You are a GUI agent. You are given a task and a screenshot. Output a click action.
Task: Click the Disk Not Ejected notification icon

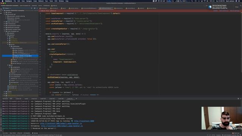click(x=210, y=7)
